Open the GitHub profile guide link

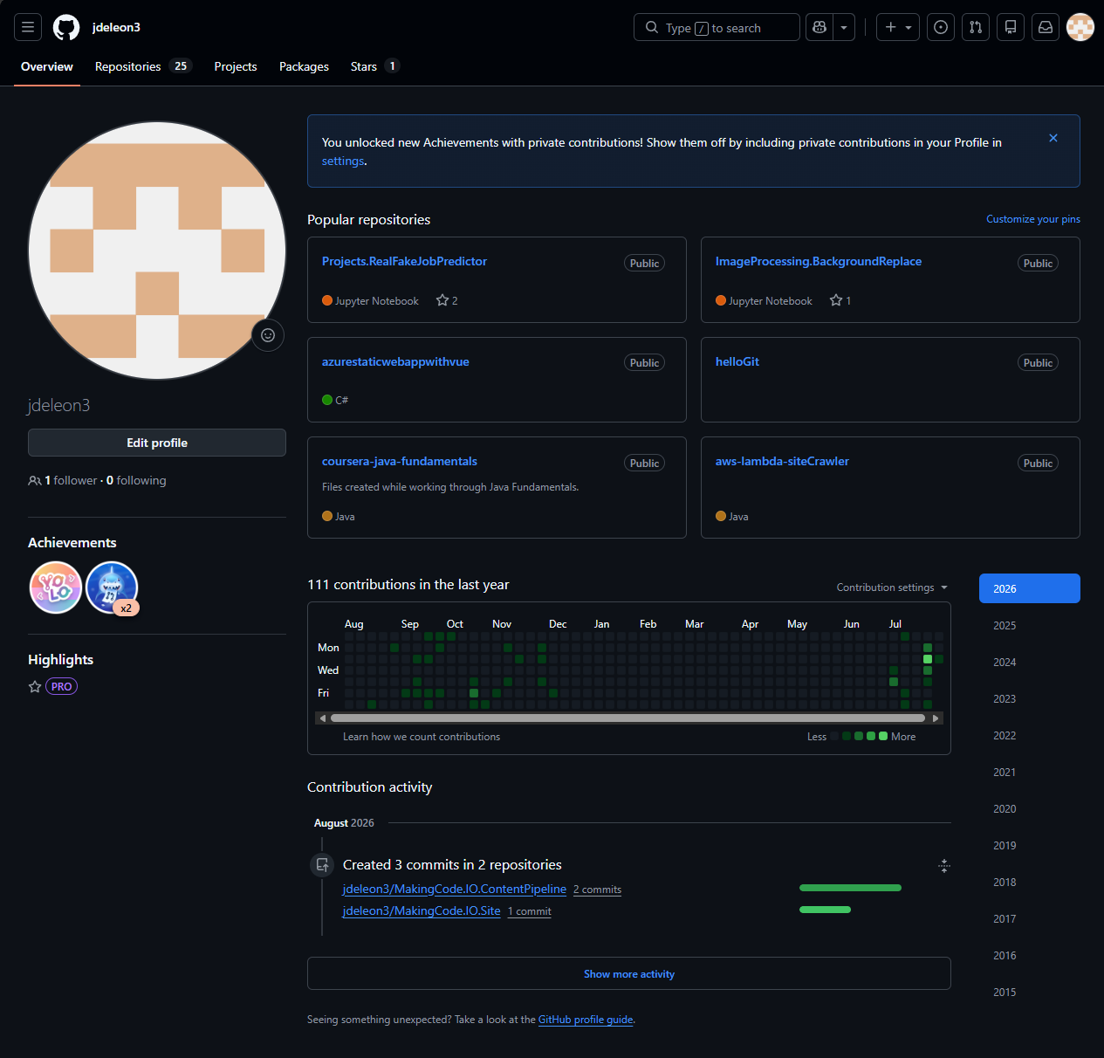(586, 1020)
